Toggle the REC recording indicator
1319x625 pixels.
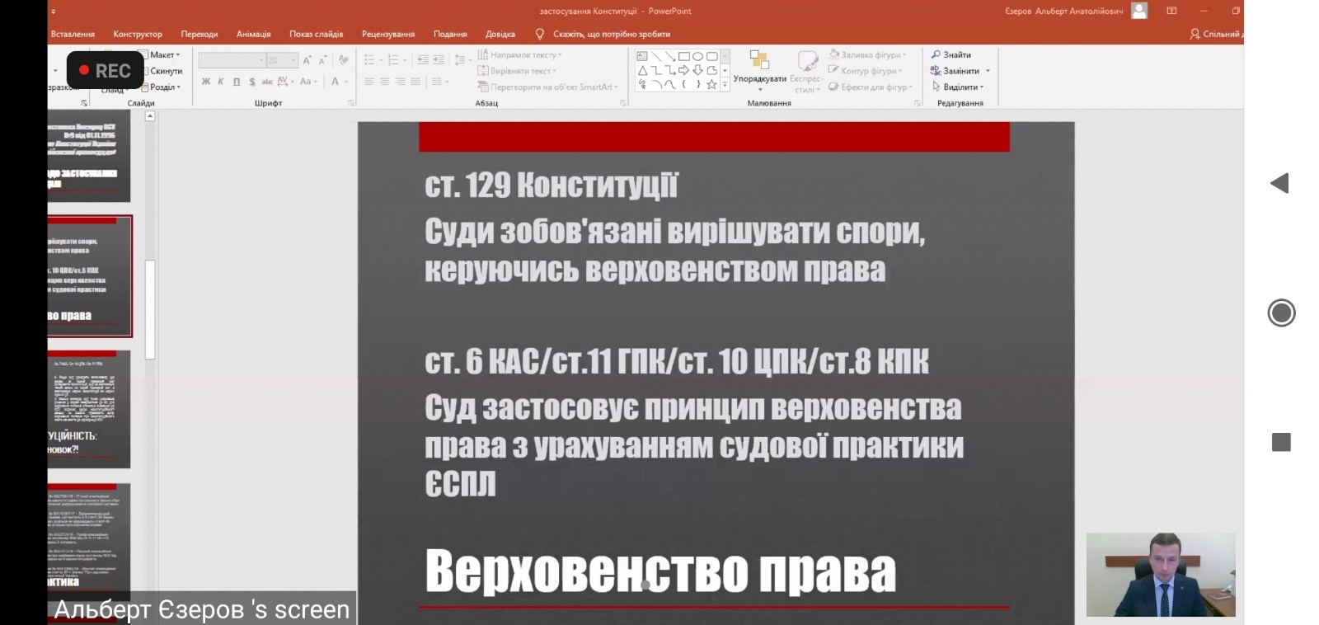pos(106,71)
